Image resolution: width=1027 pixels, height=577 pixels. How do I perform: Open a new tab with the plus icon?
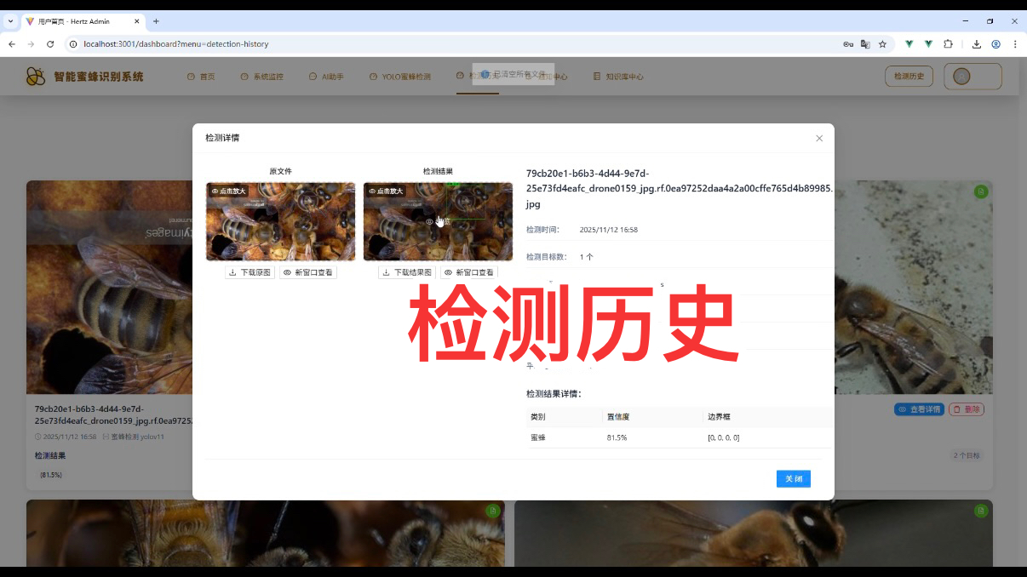[156, 21]
